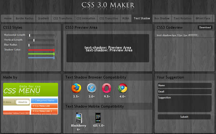Open the CSS Transition tab
Viewport: 216px width, 134px height.
[109, 18]
